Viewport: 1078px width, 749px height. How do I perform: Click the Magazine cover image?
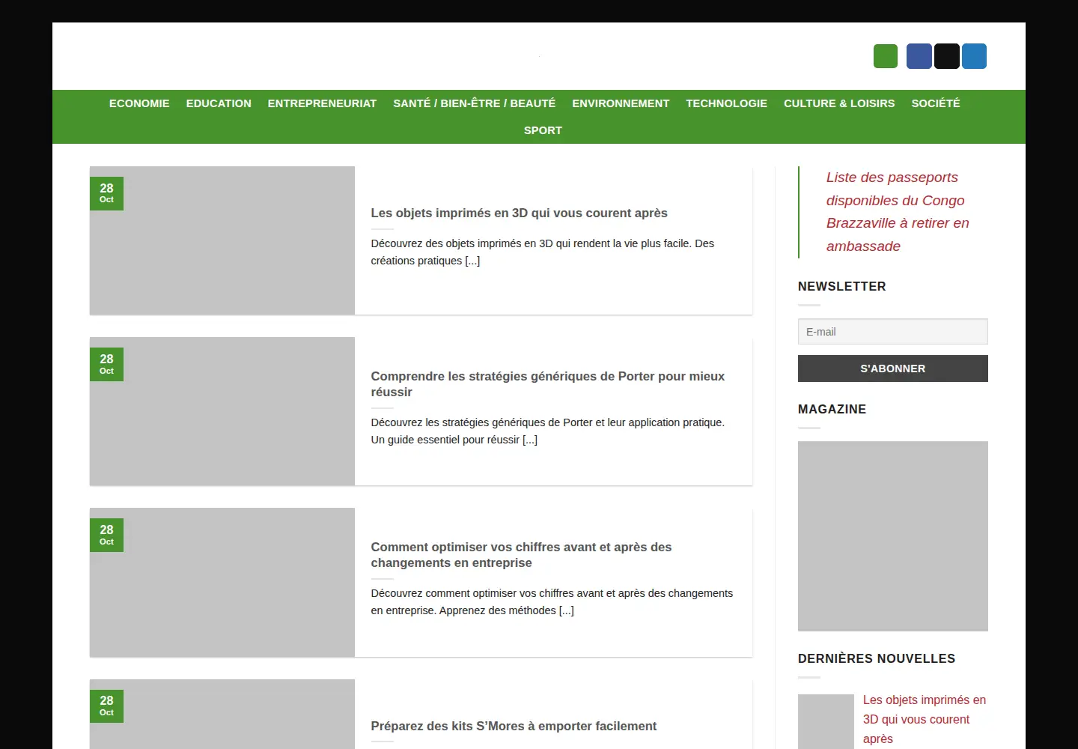tap(893, 536)
